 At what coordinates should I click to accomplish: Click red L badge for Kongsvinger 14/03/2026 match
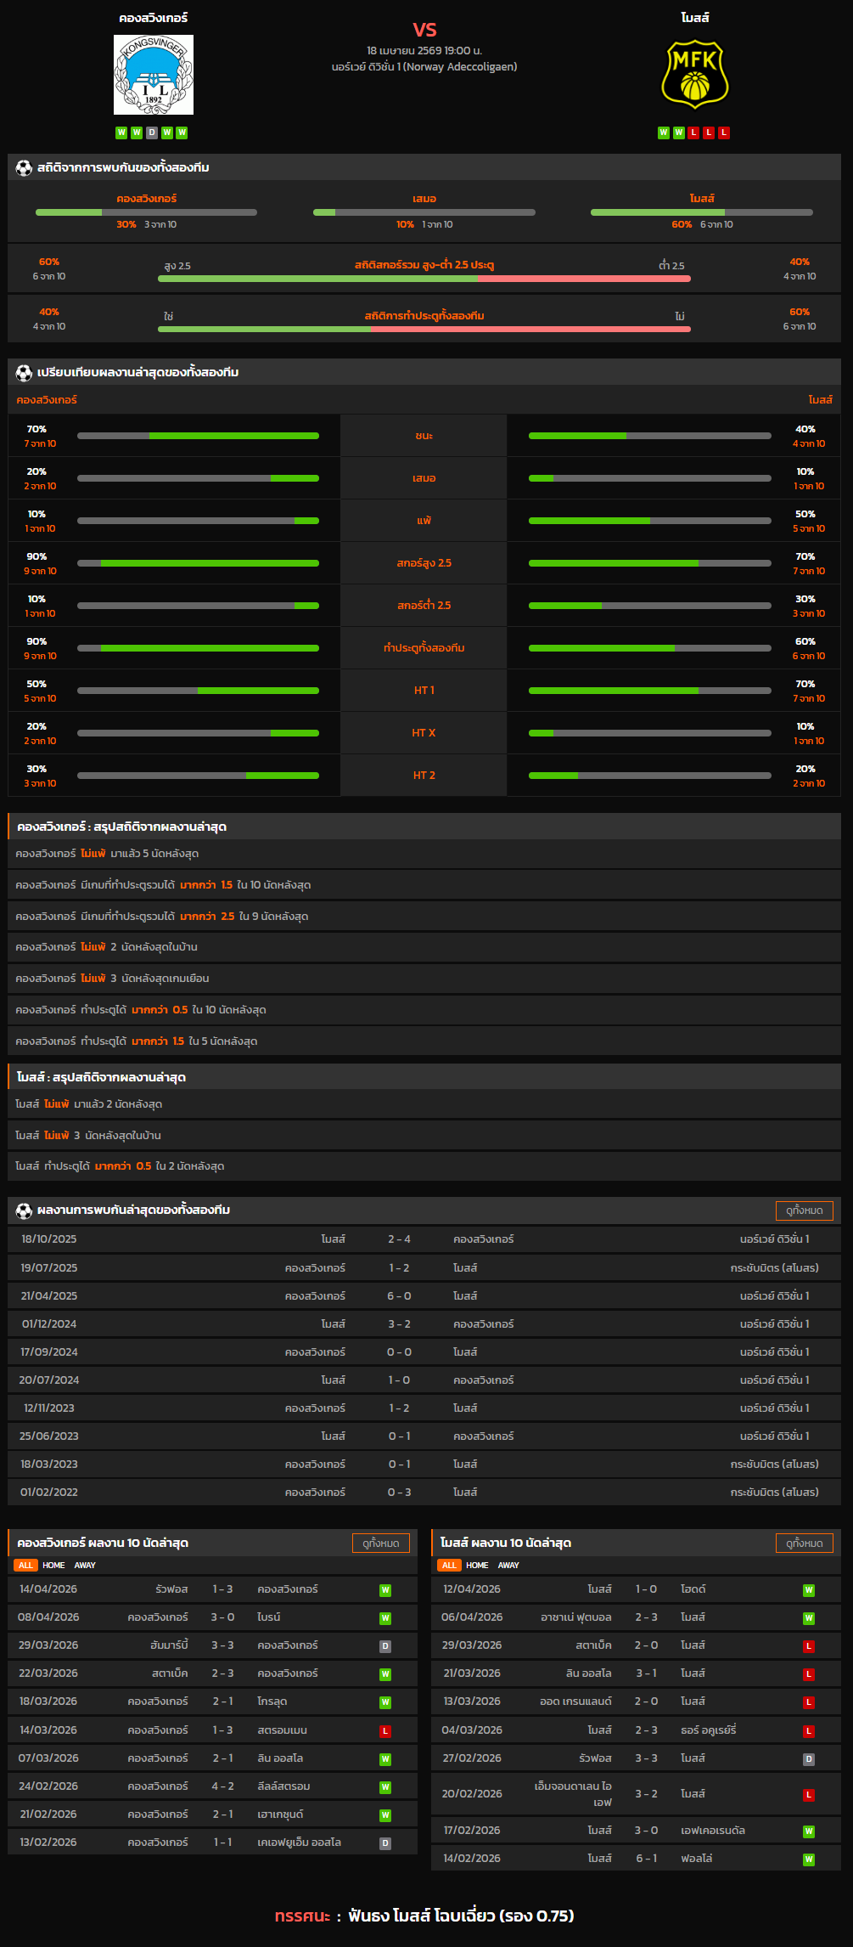385,1731
